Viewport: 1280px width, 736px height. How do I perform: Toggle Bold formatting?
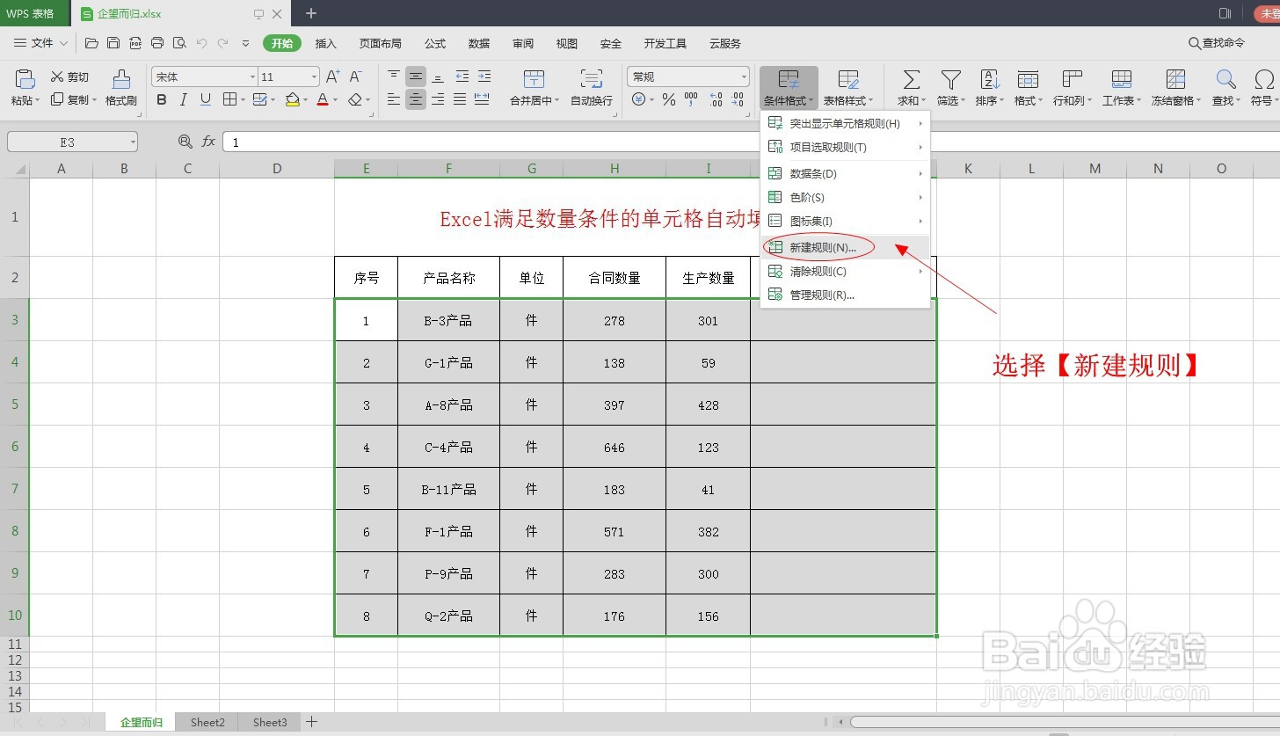pyautogui.click(x=162, y=100)
